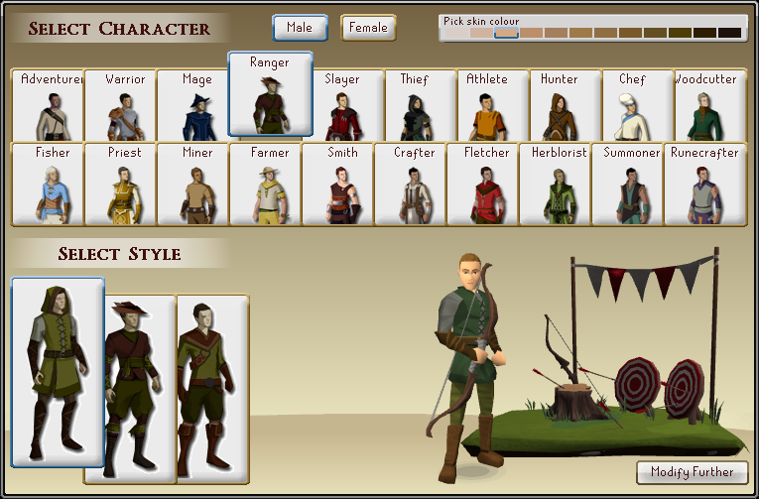Image resolution: width=759 pixels, height=499 pixels.
Task: Choose the Runecrafter character card
Action: pos(705,184)
